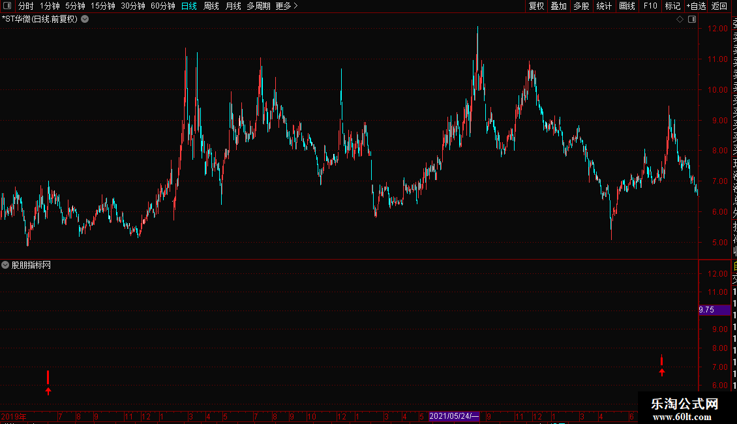The image size is (737, 424).
Task: Click the 返回 back button
Action: pyautogui.click(x=719, y=6)
